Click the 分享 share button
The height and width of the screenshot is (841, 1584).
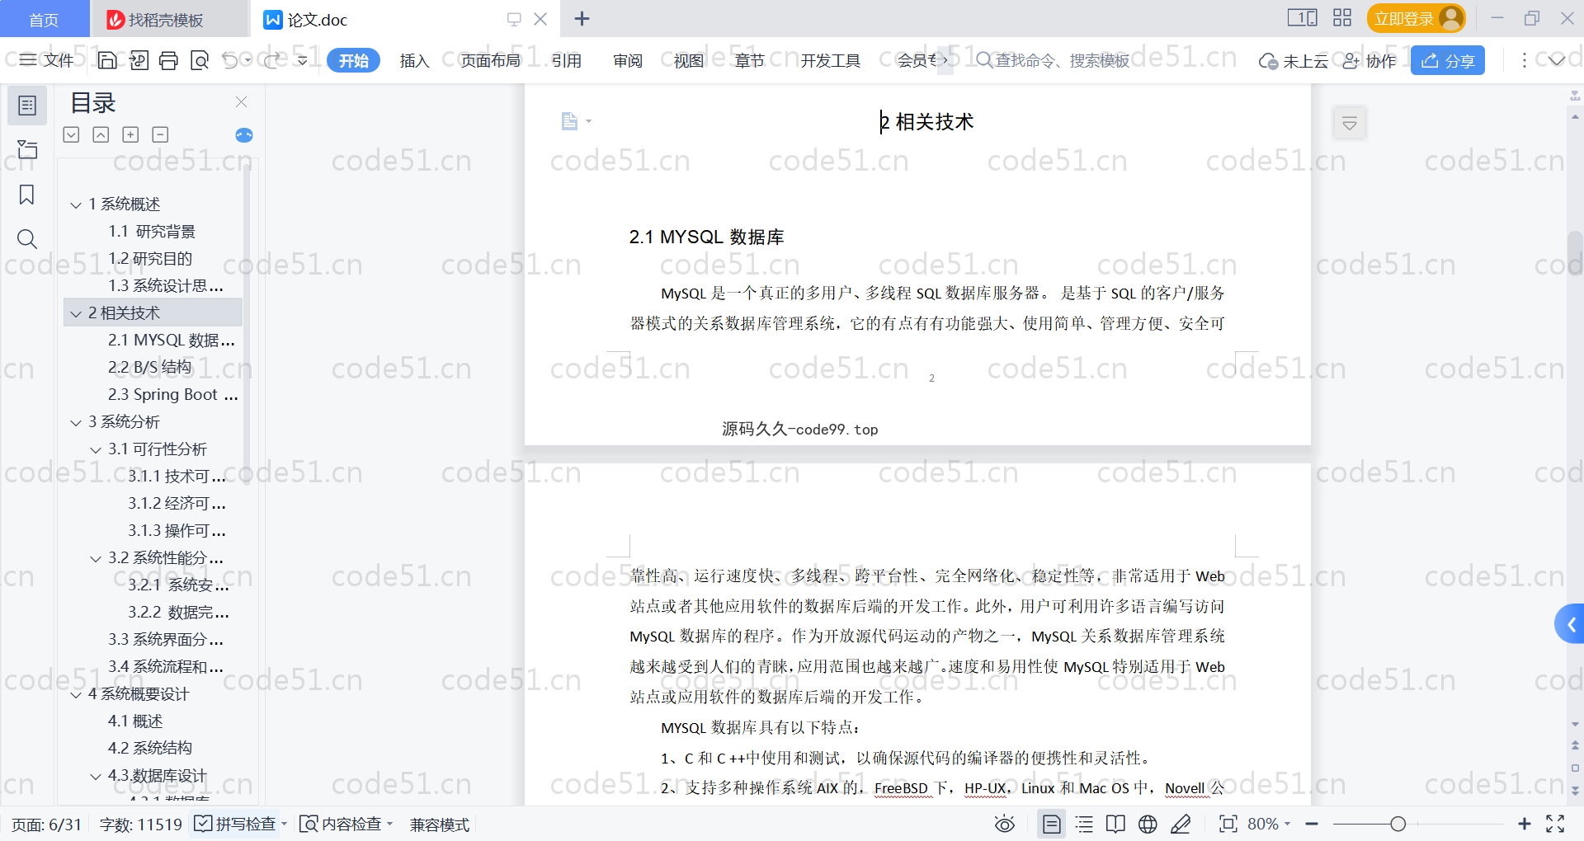tap(1448, 61)
